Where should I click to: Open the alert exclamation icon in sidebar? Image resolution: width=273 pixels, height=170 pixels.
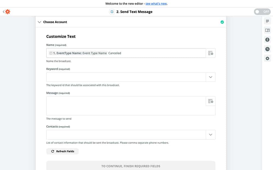(x=267, y=40)
